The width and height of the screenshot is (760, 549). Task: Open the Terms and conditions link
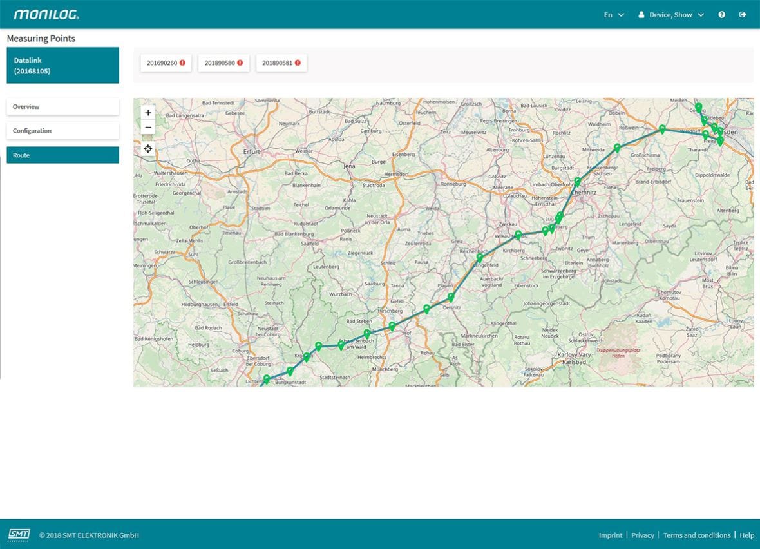697,535
